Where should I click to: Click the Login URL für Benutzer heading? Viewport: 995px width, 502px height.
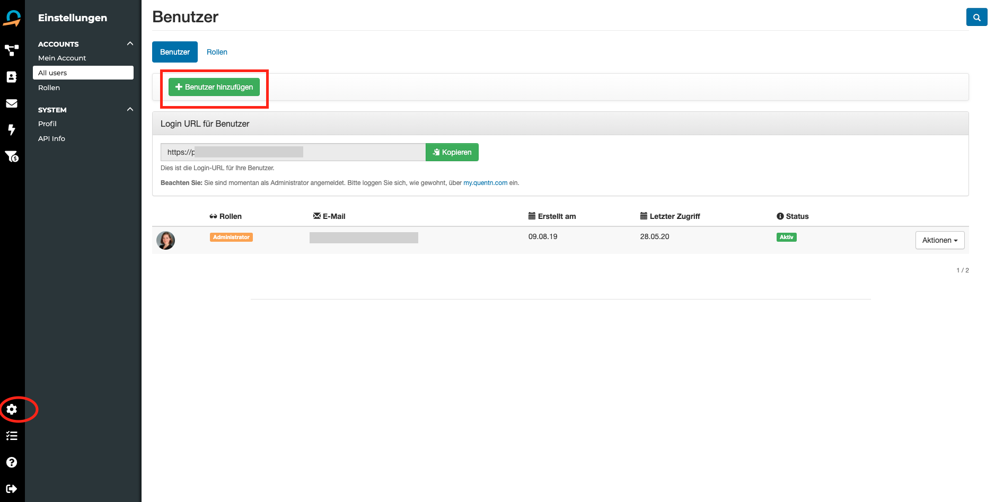(x=205, y=124)
